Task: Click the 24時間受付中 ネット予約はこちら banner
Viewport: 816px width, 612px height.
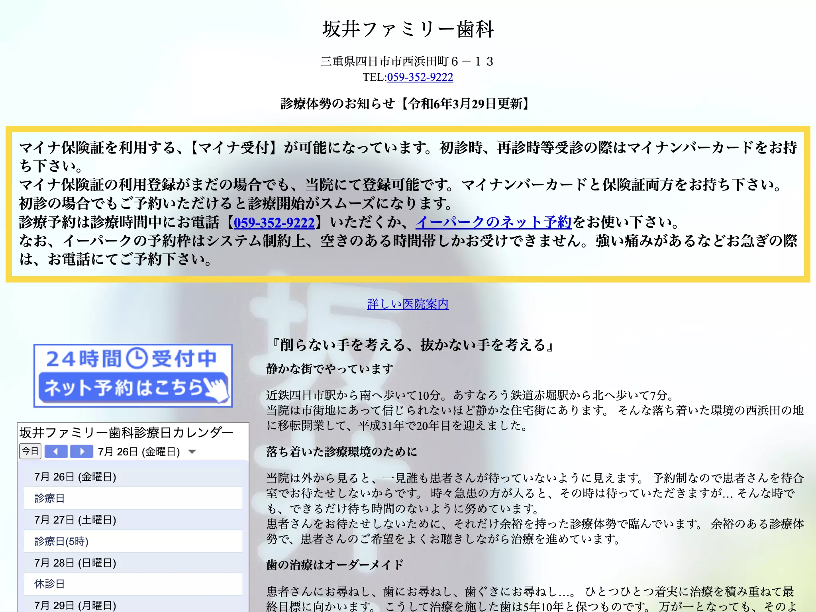Action: (133, 375)
